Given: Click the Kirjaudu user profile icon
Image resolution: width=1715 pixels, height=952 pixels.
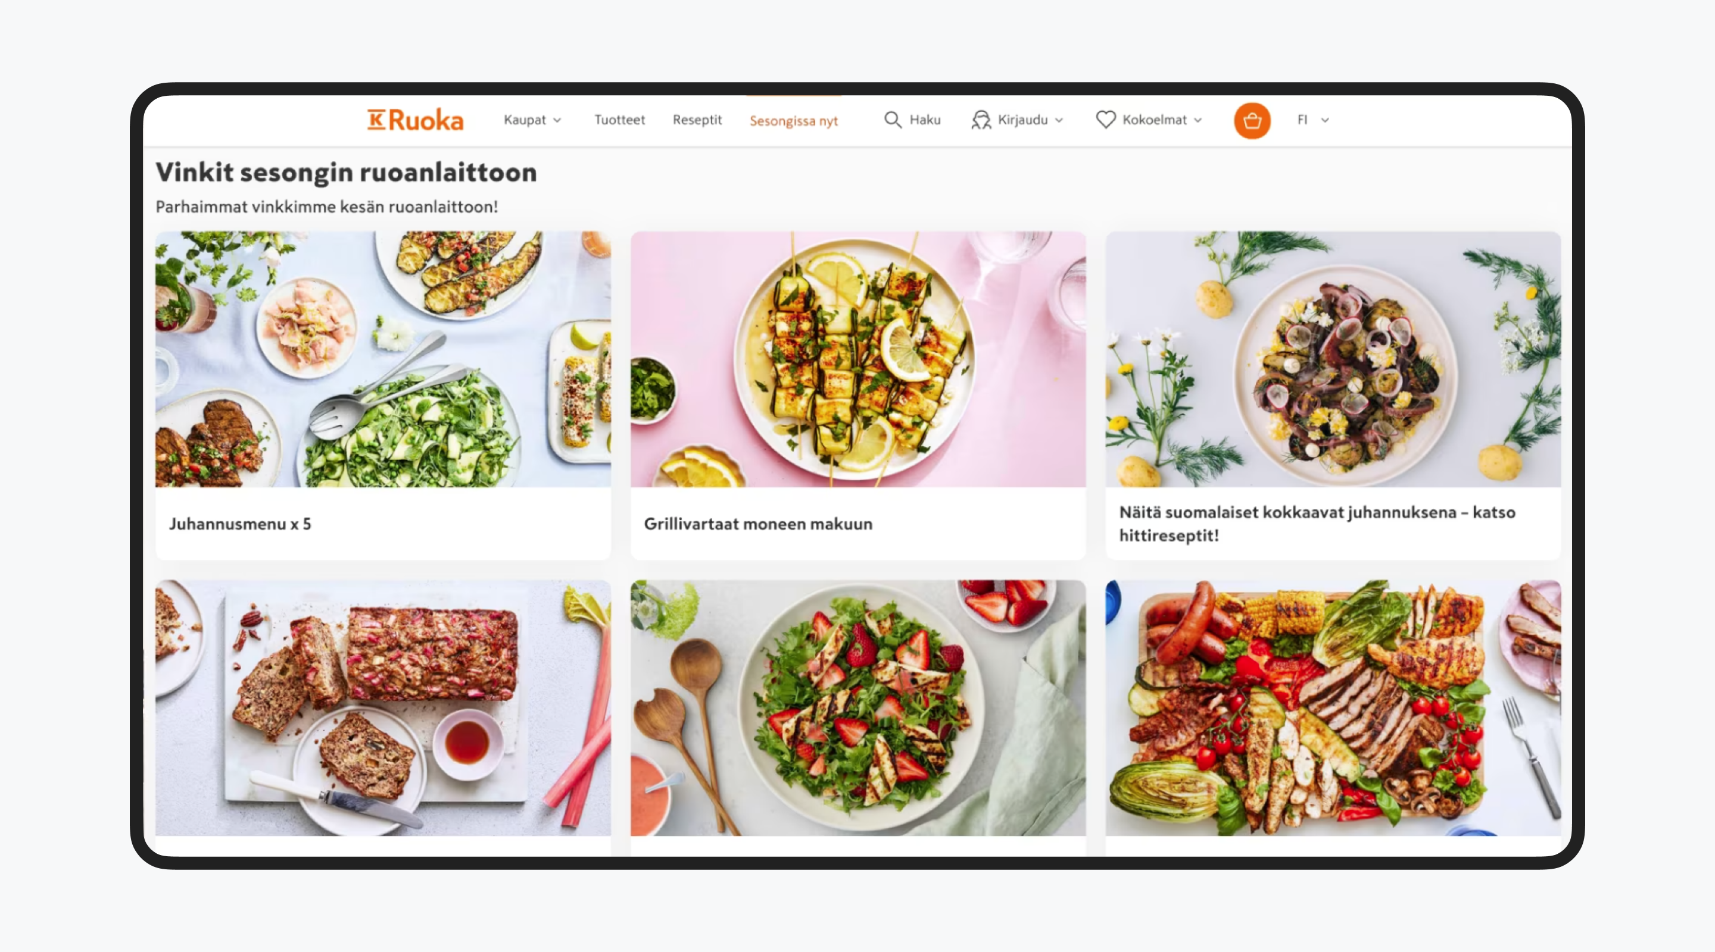Looking at the screenshot, I should [981, 120].
